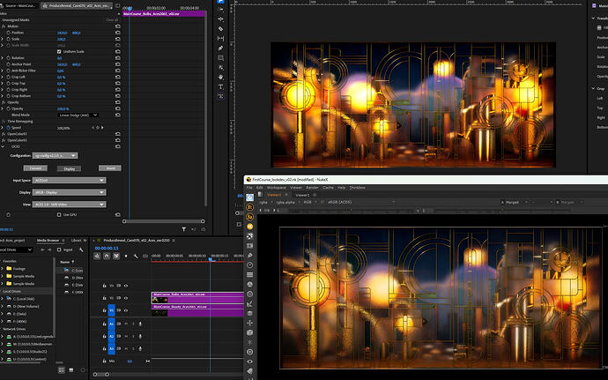Click voice-over microphone on A1 track
Viewport: 608px width, 380px height.
point(139,324)
